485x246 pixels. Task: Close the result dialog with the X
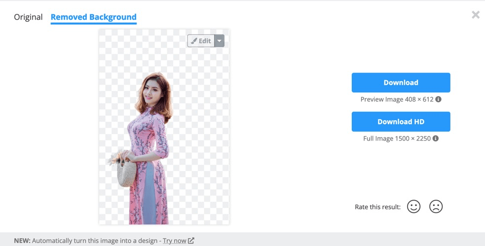(476, 14)
